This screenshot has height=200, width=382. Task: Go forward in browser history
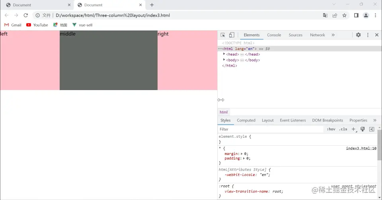click(16, 15)
